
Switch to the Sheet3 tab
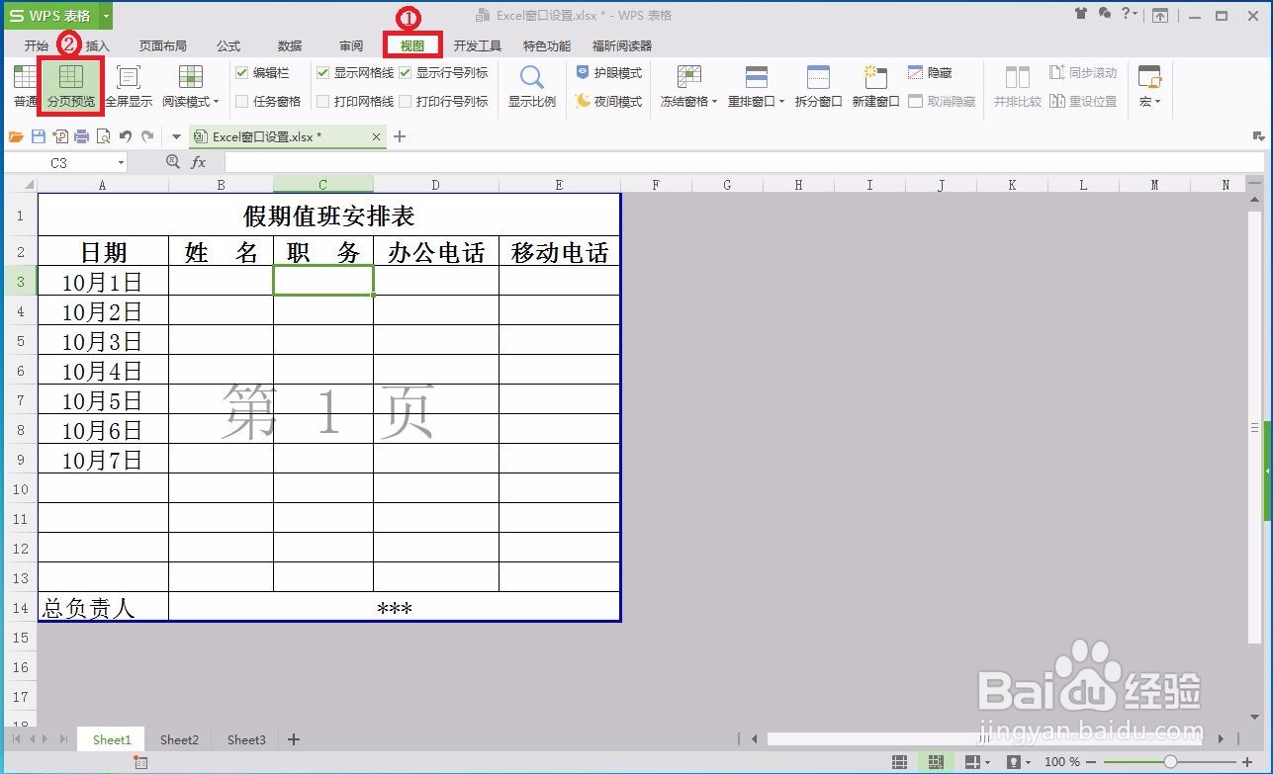[246, 739]
